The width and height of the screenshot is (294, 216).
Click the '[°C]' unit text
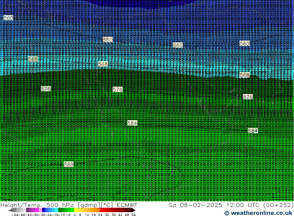coord(107,205)
